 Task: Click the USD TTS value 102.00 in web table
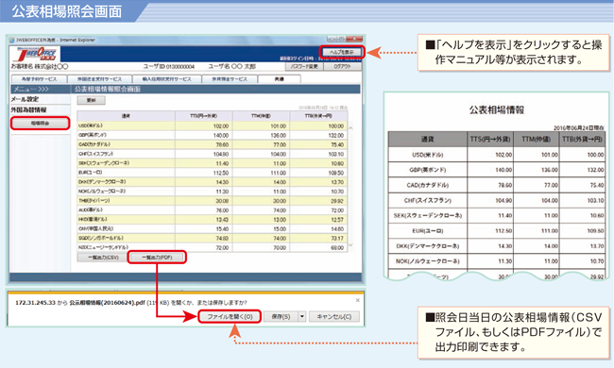[221, 126]
